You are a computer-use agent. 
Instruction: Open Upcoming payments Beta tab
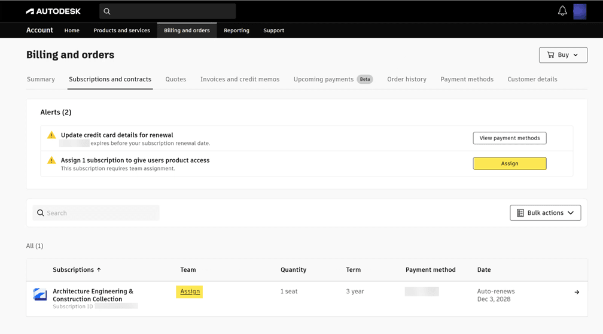(x=333, y=79)
